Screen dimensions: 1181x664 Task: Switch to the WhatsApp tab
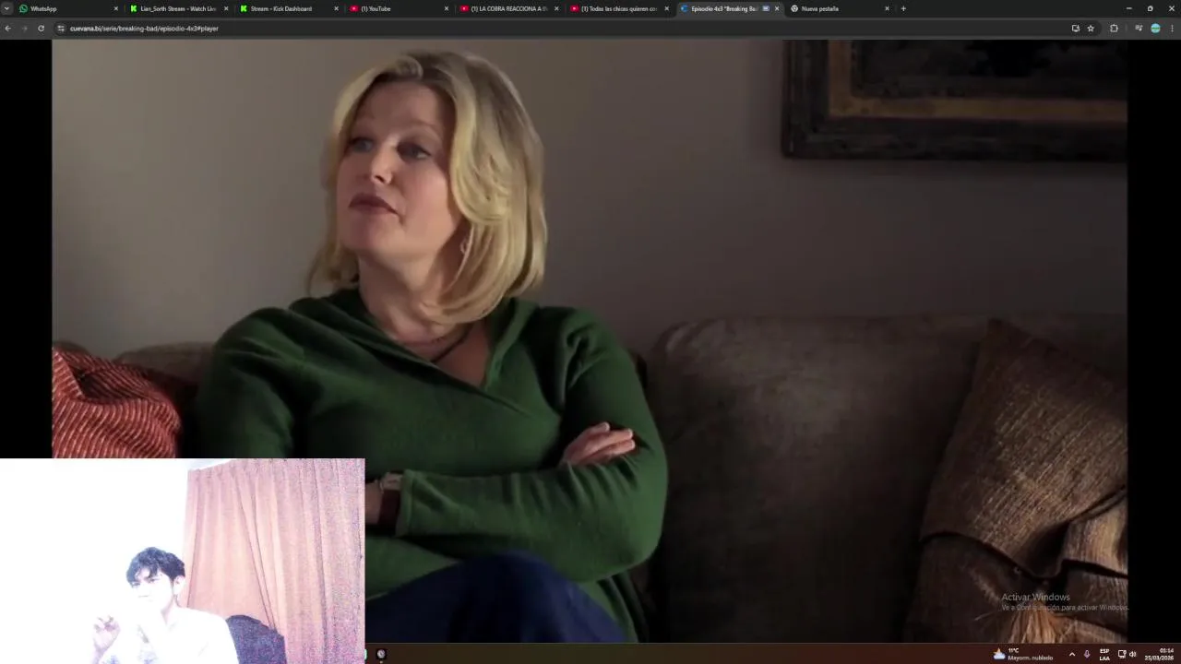pyautogui.click(x=67, y=8)
